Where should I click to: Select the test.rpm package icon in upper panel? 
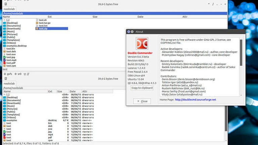4,66
